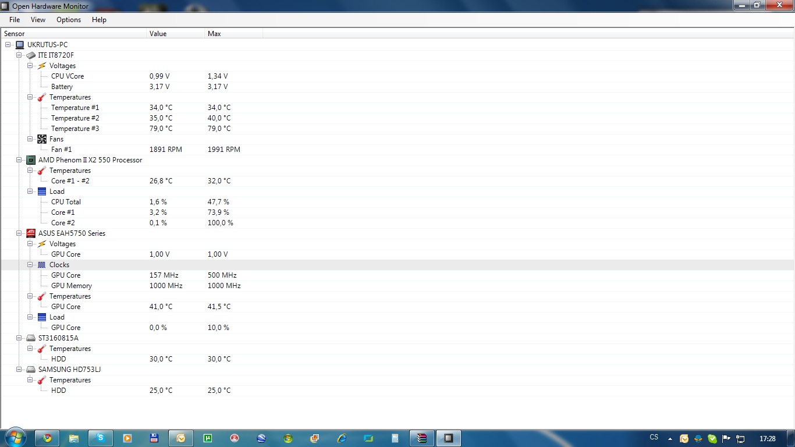Open WinRAR from the taskbar
The height and width of the screenshot is (447, 795).
pyautogui.click(x=422, y=438)
